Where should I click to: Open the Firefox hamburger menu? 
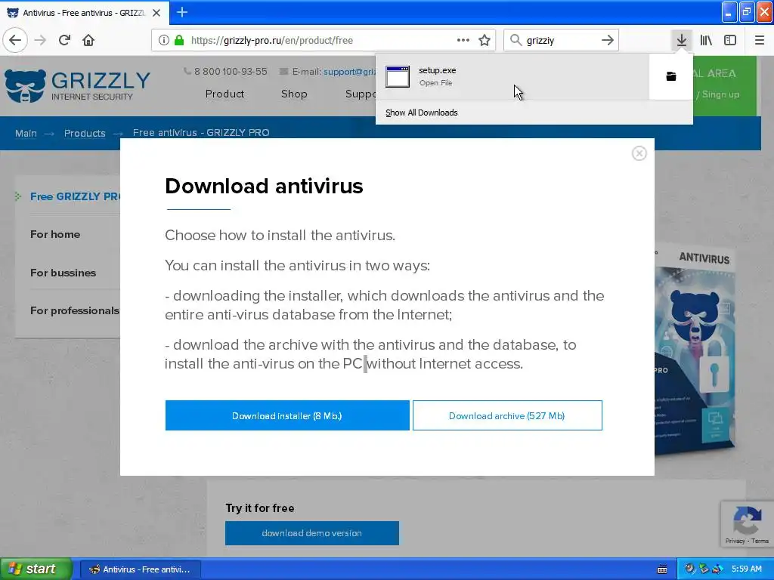(760, 40)
